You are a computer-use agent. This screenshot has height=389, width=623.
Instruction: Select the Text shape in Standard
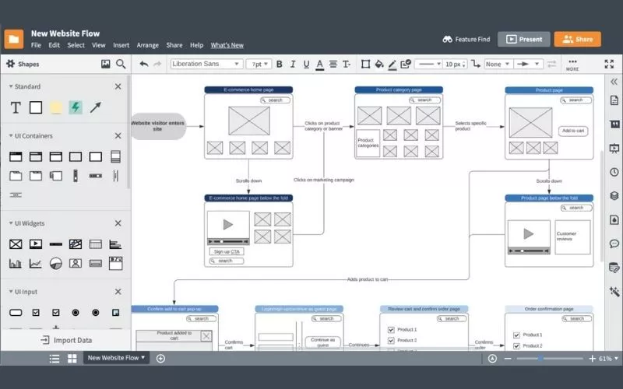click(15, 107)
